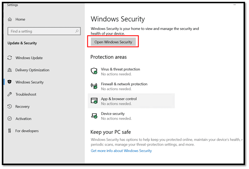Click the Device security icon
Viewport: 249px width, 169px height.
click(x=94, y=116)
